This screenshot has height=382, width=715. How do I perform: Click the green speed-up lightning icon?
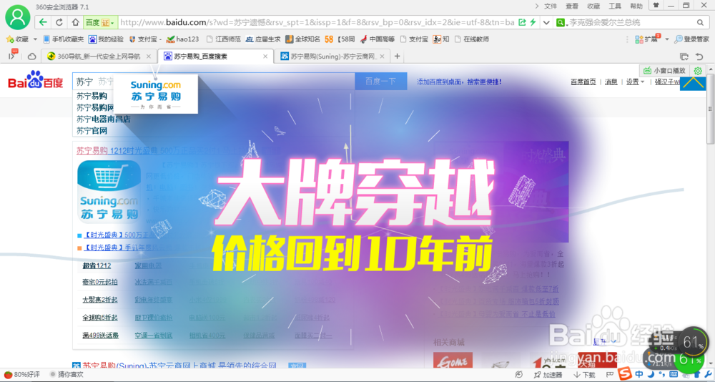click(533, 22)
